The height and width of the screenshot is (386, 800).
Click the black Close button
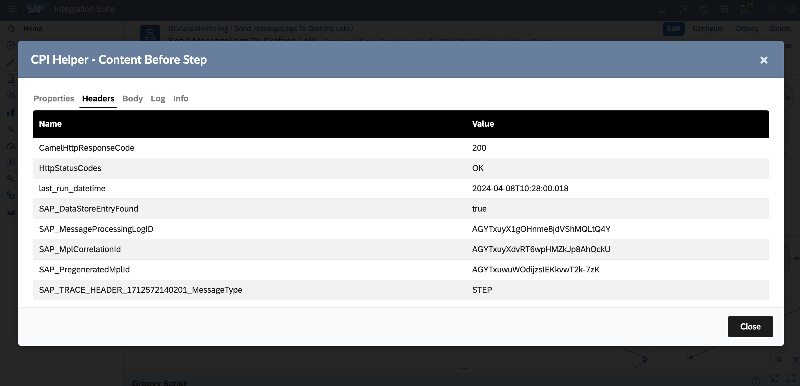750,326
